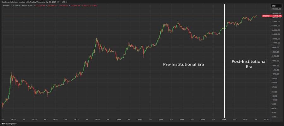
Task: Click the closing price value in legend
Action: pos(75,5)
